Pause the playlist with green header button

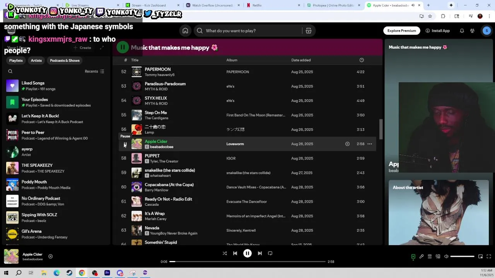123,47
